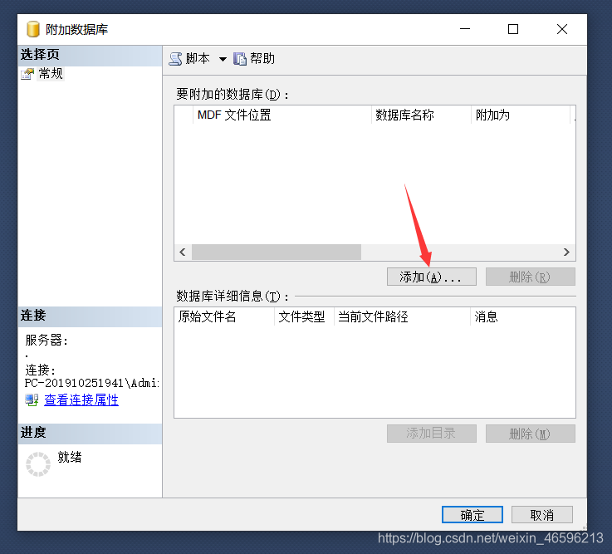Click the 常规 page icon

[27, 73]
